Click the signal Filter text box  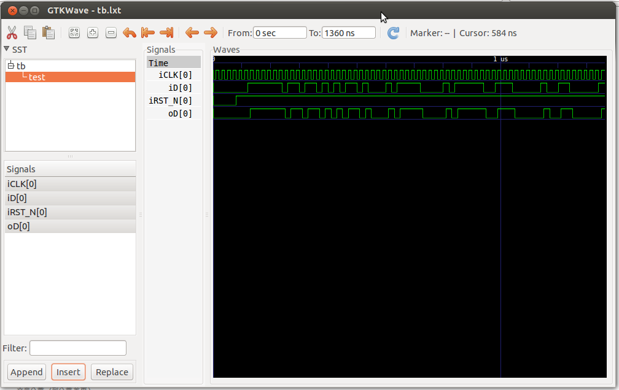(77, 348)
